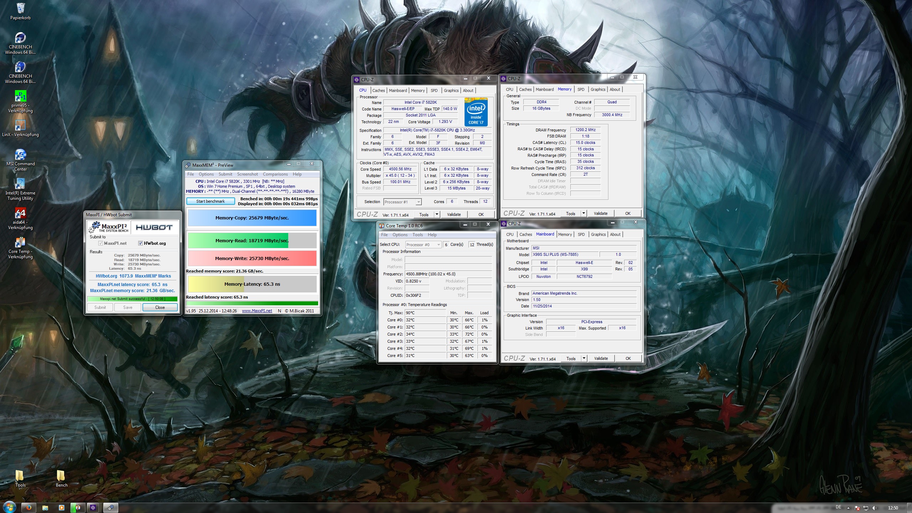Open the www.MaxxPI.net link
Image resolution: width=912 pixels, height=513 pixels.
tap(257, 311)
